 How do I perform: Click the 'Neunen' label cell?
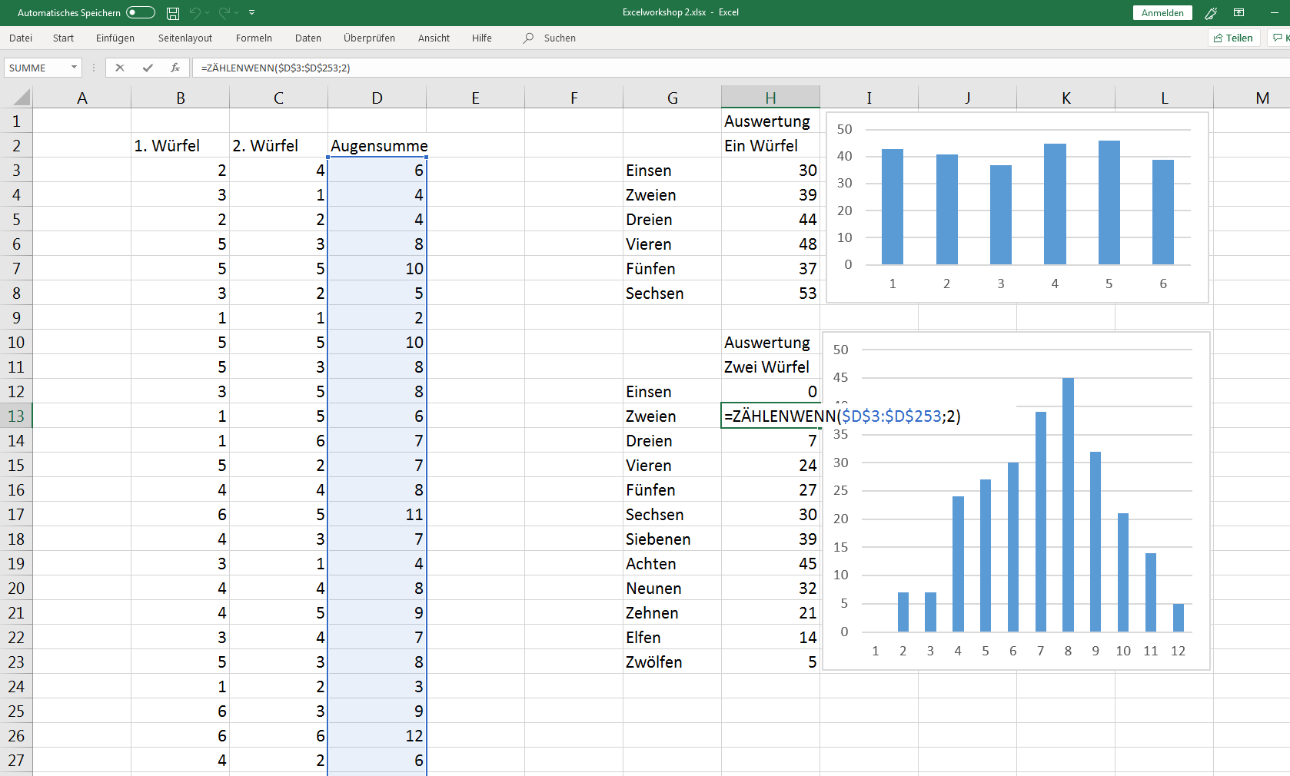(672, 588)
